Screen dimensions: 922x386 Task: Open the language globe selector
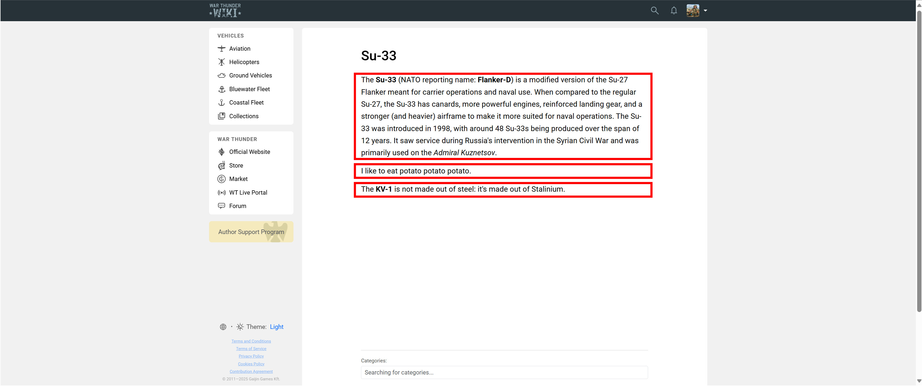pos(223,327)
